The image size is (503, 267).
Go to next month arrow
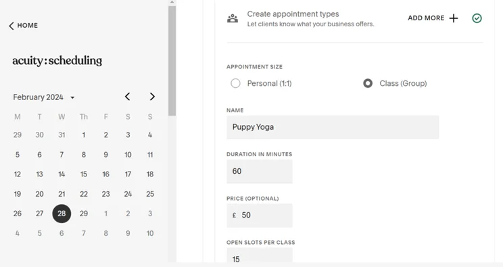[152, 97]
